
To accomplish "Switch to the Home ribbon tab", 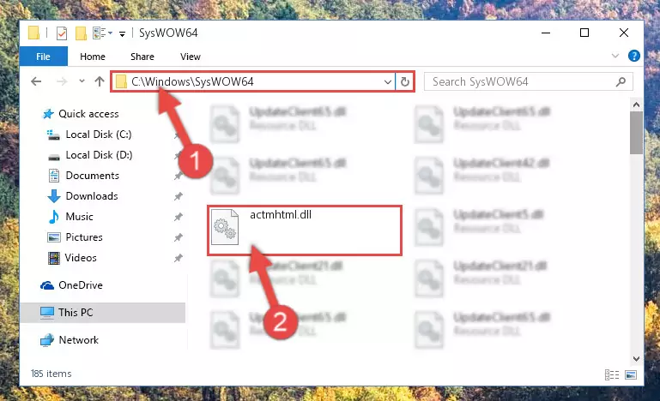I will [x=93, y=57].
